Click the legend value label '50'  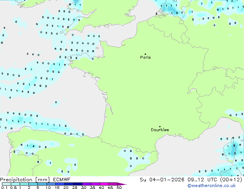pos(119,187)
